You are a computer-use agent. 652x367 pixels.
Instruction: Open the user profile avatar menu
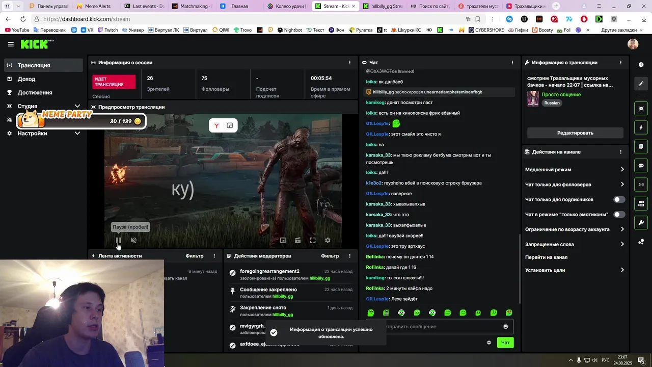click(633, 44)
